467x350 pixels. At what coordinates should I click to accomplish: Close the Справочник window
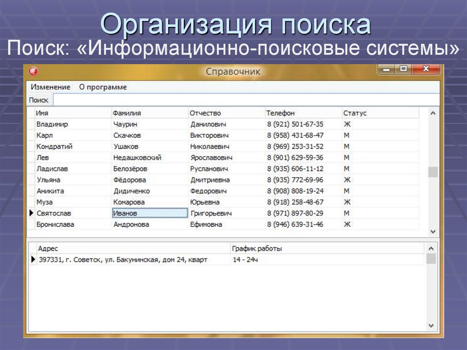pos(425,69)
